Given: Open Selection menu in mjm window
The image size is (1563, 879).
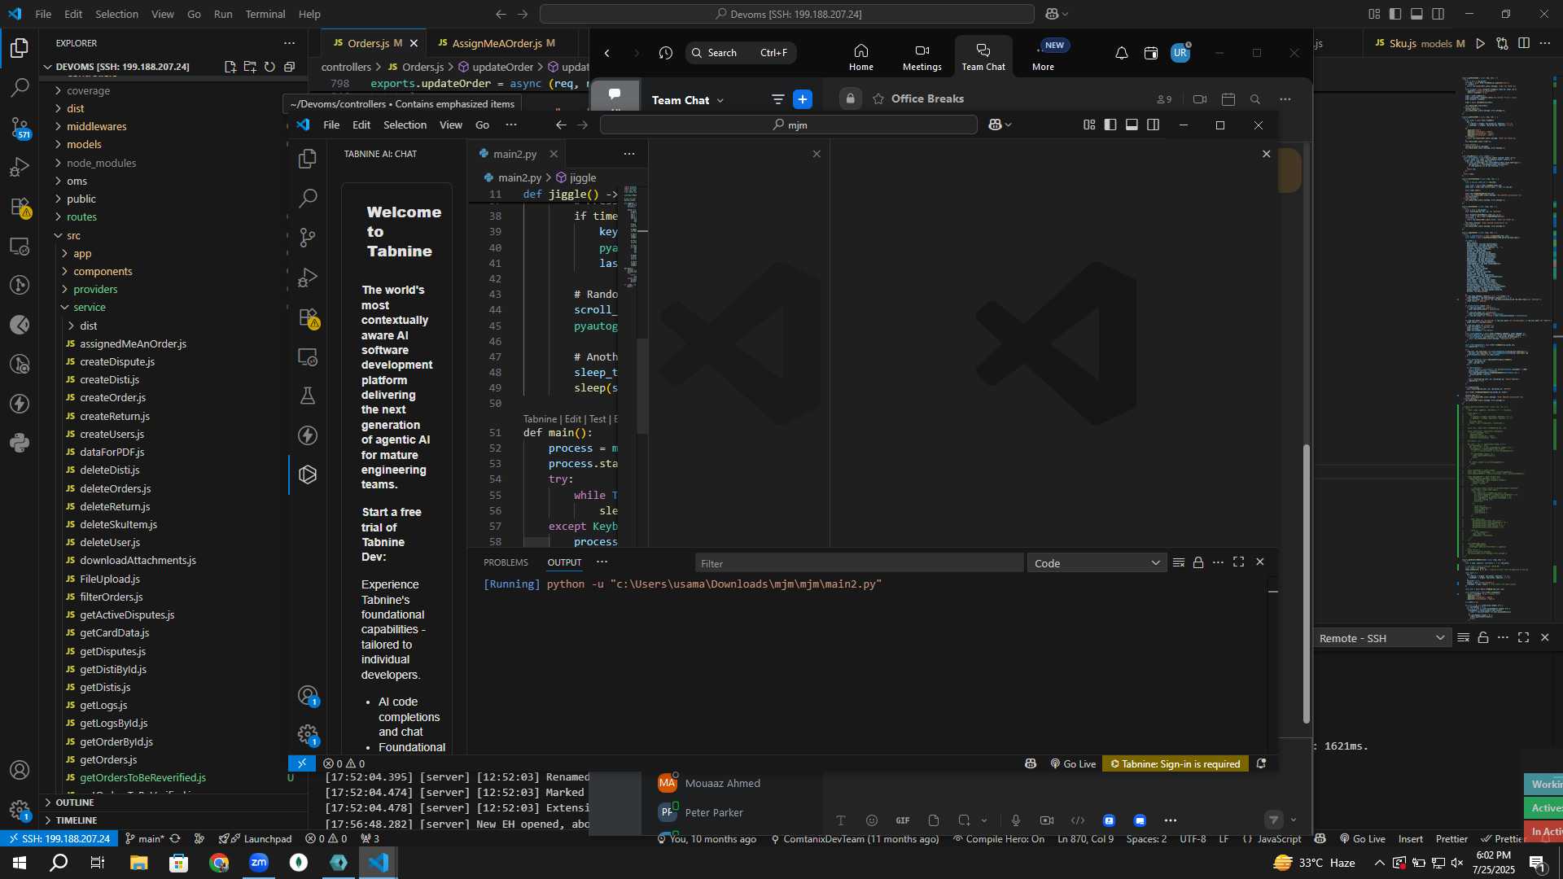Looking at the screenshot, I should pos(405,125).
